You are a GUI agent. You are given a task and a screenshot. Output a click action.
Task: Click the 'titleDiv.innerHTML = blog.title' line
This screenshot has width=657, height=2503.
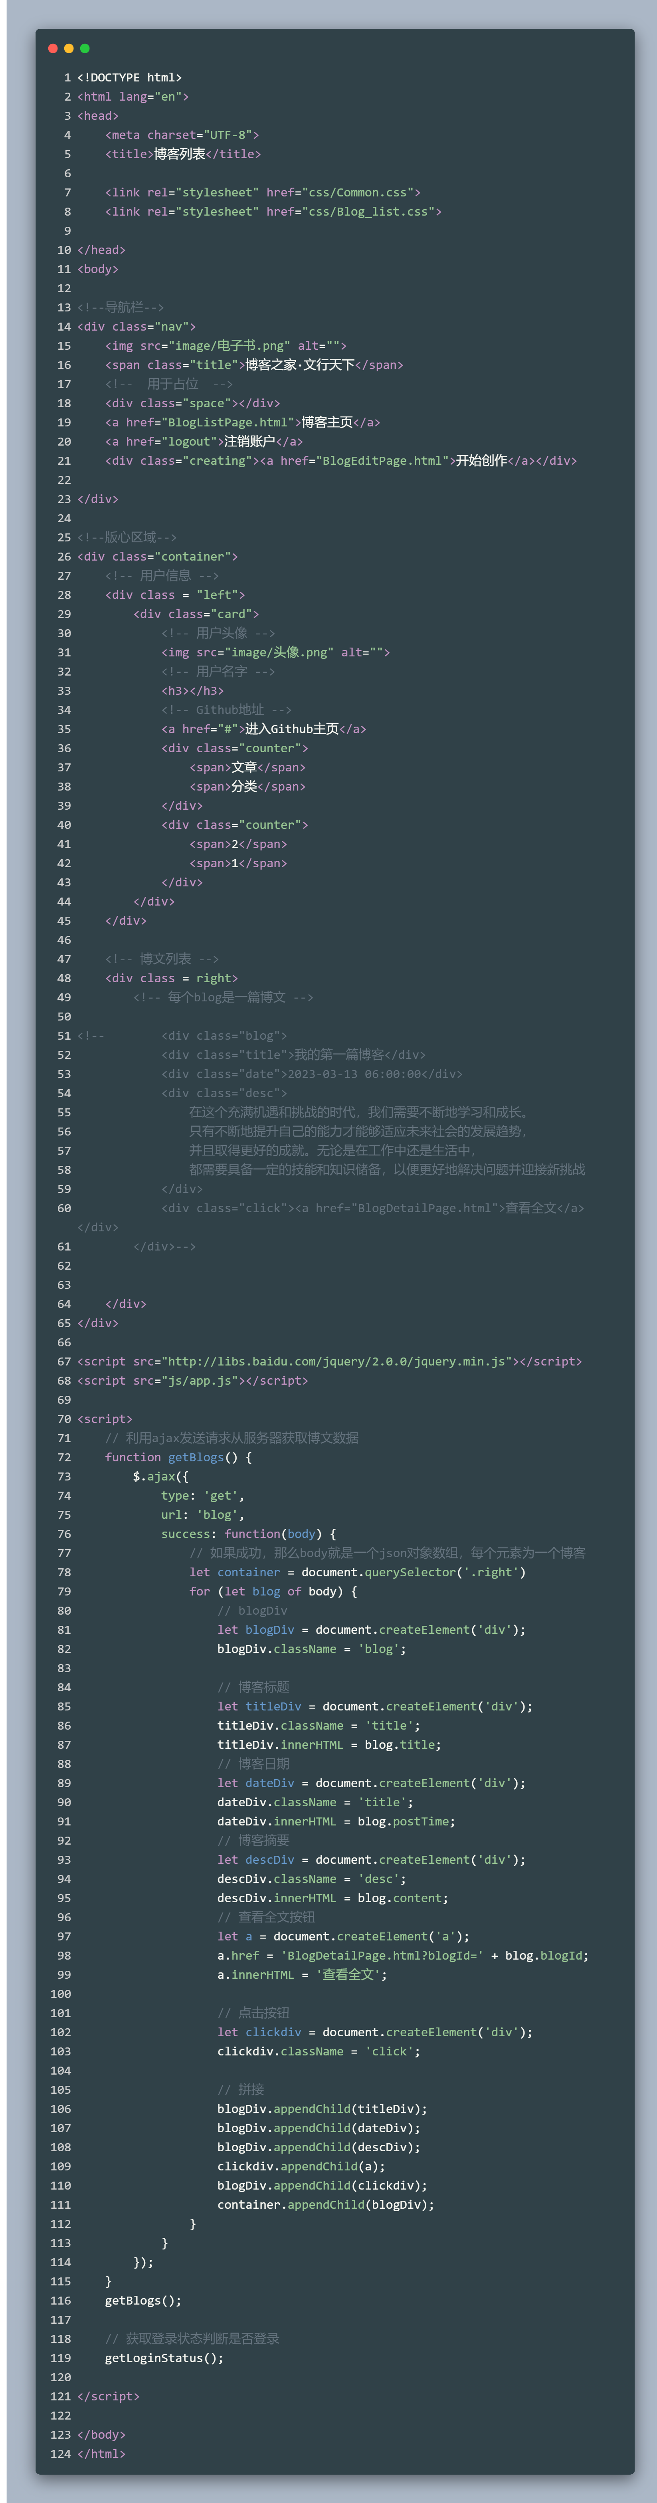329,1745
